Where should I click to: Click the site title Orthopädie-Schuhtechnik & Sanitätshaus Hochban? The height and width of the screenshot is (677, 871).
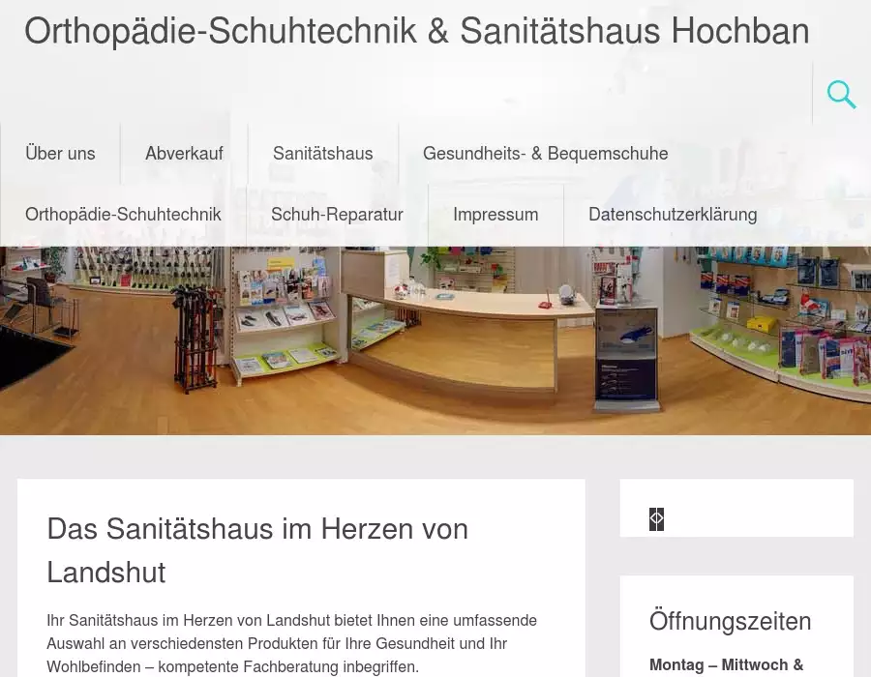pos(416,31)
